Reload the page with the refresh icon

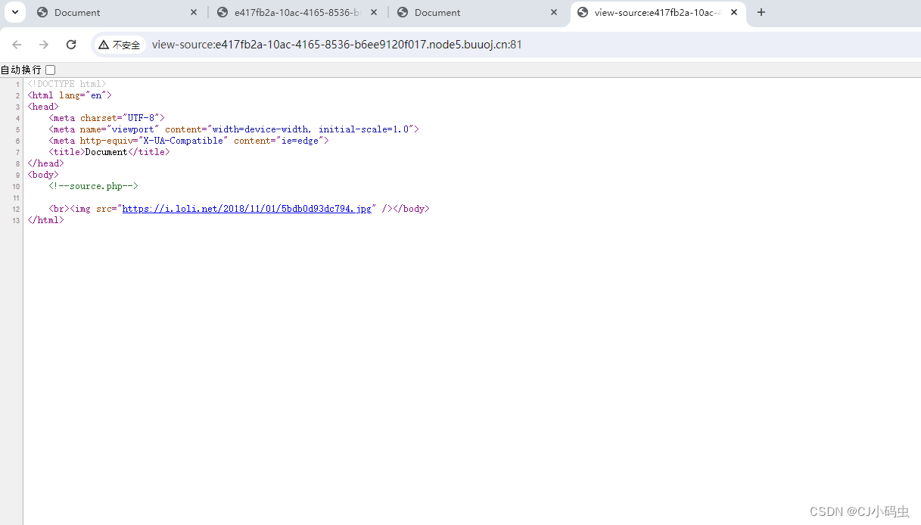tap(71, 45)
